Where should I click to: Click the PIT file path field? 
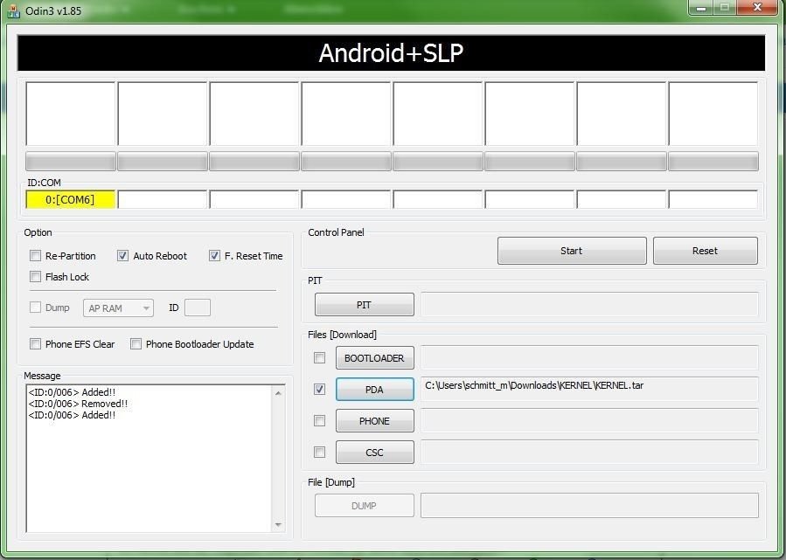click(x=589, y=305)
